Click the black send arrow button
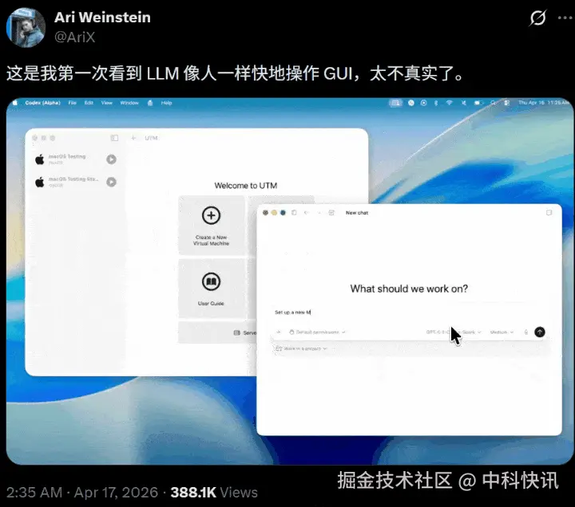 [540, 332]
